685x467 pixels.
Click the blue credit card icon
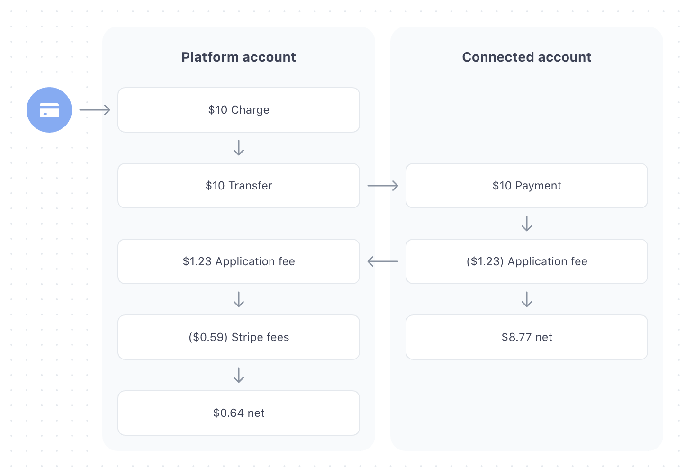coord(49,110)
